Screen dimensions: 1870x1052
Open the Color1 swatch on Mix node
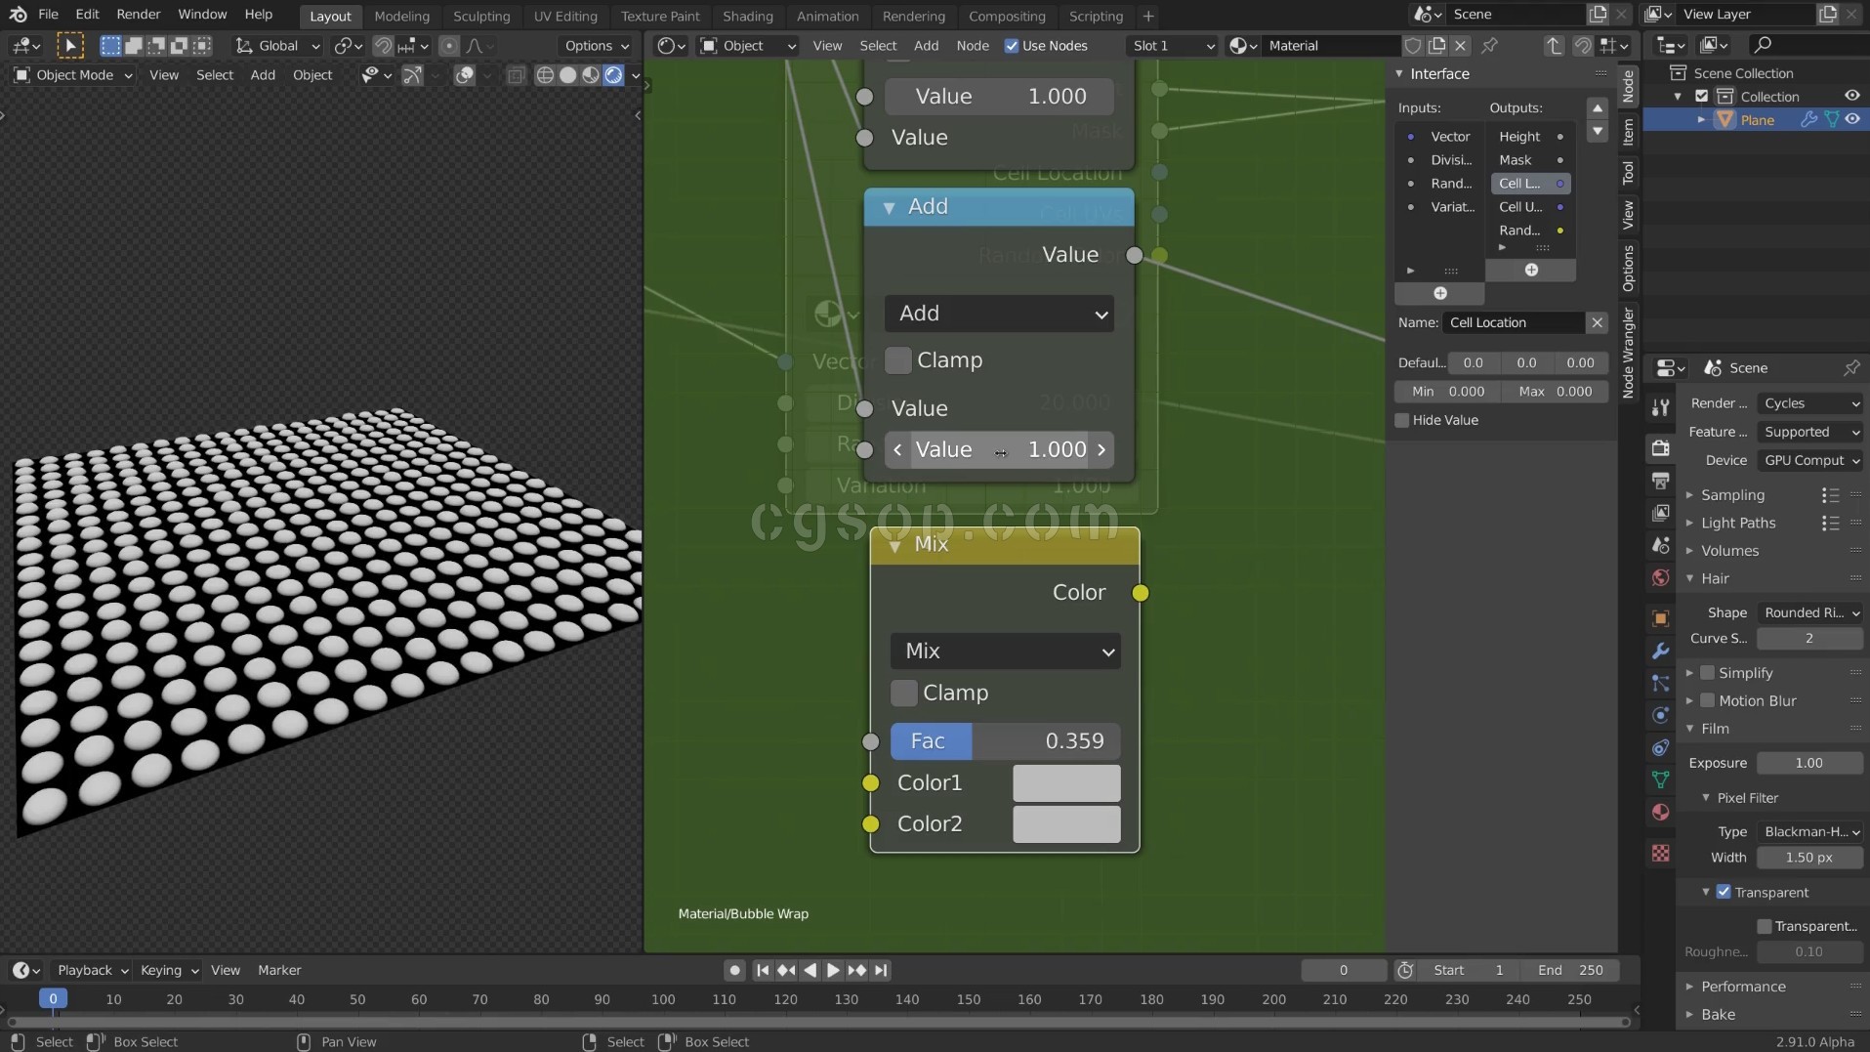click(x=1066, y=783)
